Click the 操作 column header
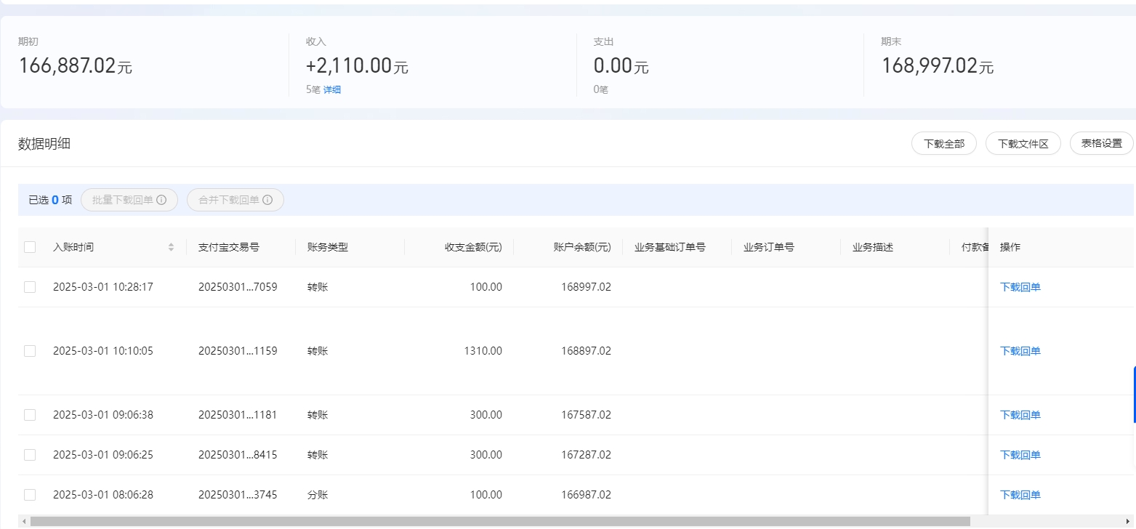 pyautogui.click(x=1010, y=247)
